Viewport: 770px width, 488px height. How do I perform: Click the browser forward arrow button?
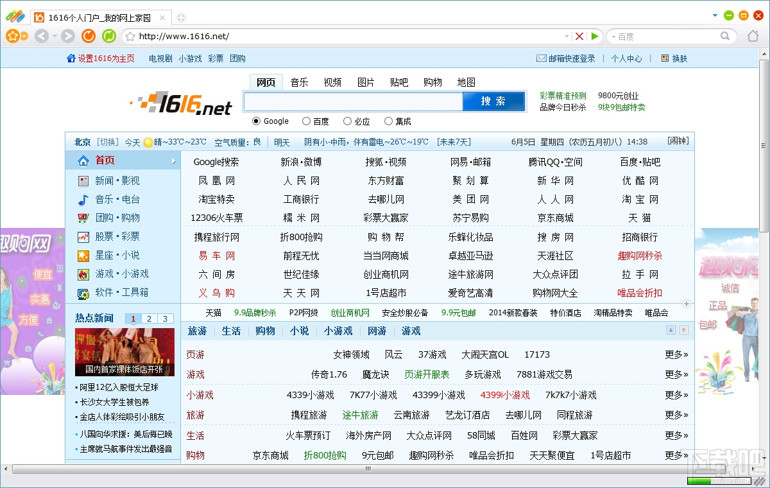coord(67,37)
